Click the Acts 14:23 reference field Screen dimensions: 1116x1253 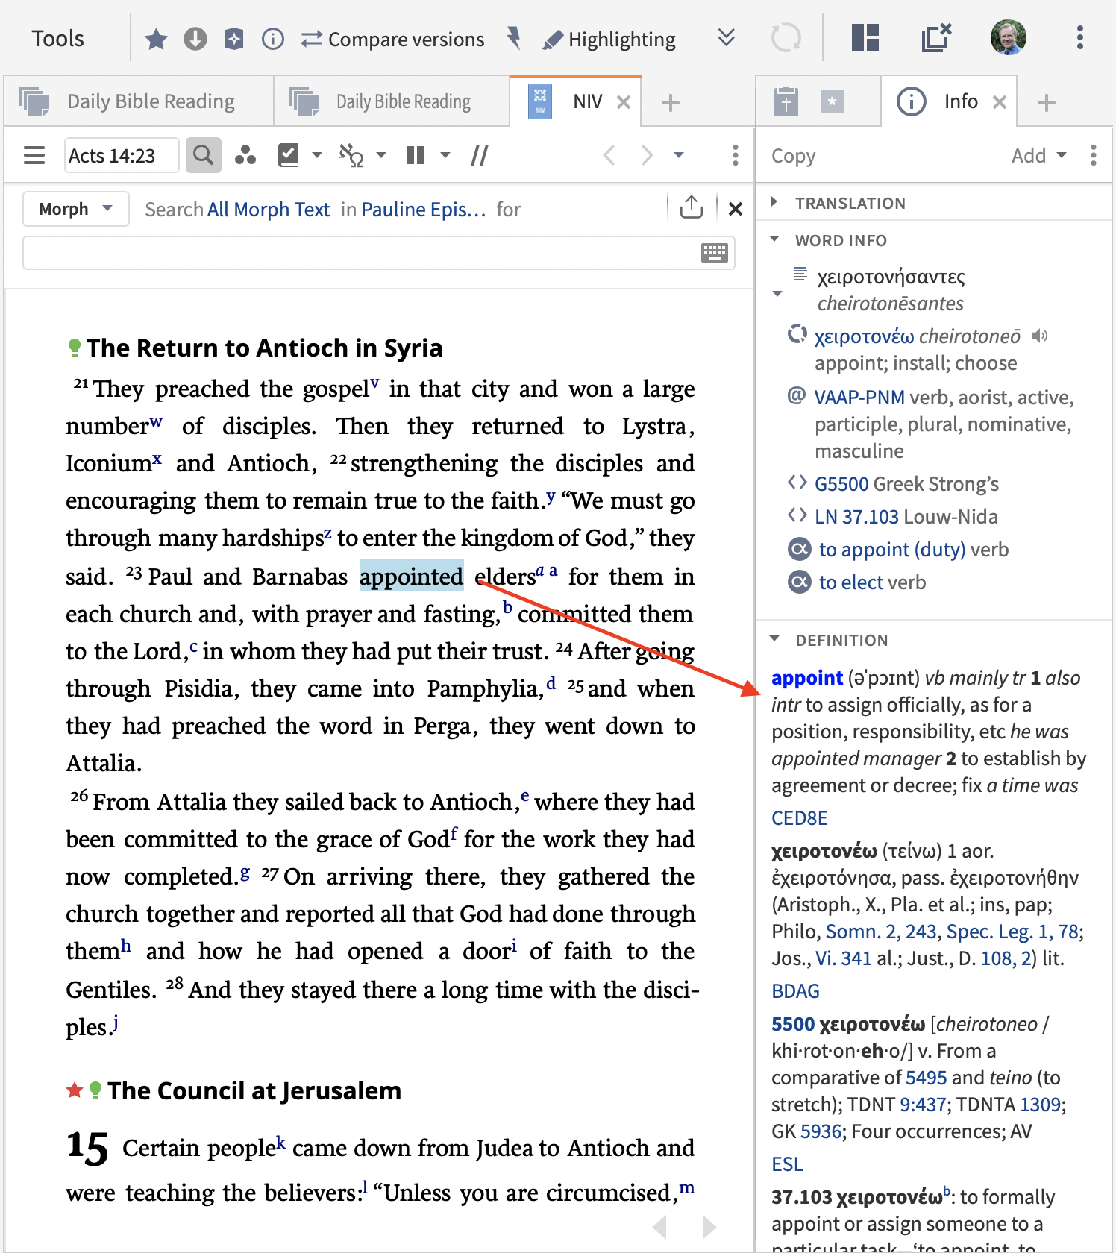(122, 155)
